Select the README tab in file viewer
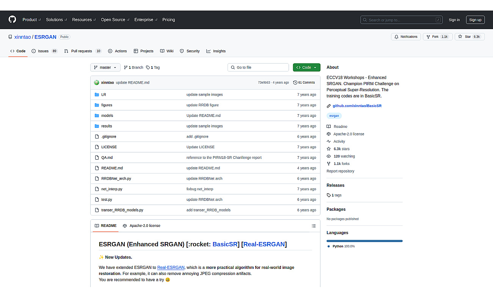This screenshot has height=298, width=493. click(x=105, y=226)
